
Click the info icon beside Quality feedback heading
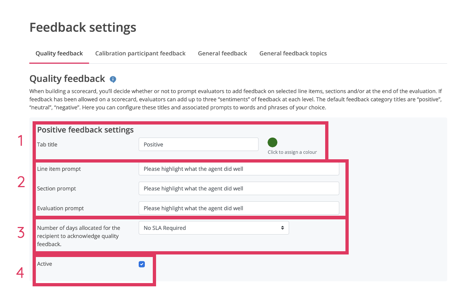pyautogui.click(x=113, y=79)
